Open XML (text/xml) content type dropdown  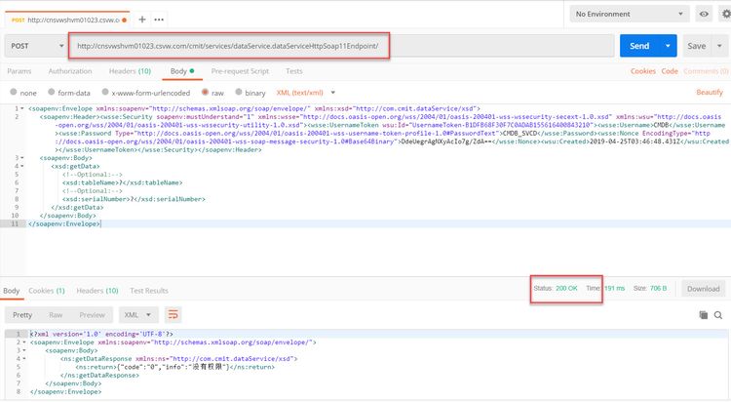click(304, 92)
